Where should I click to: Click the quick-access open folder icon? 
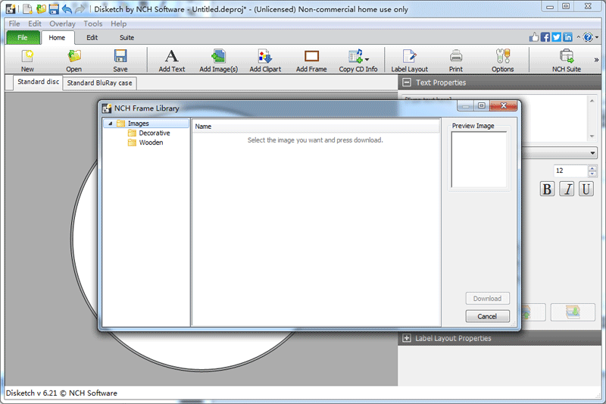[x=41, y=8]
